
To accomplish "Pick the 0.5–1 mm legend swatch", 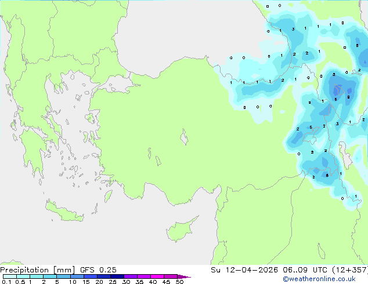I will [x=23, y=276].
